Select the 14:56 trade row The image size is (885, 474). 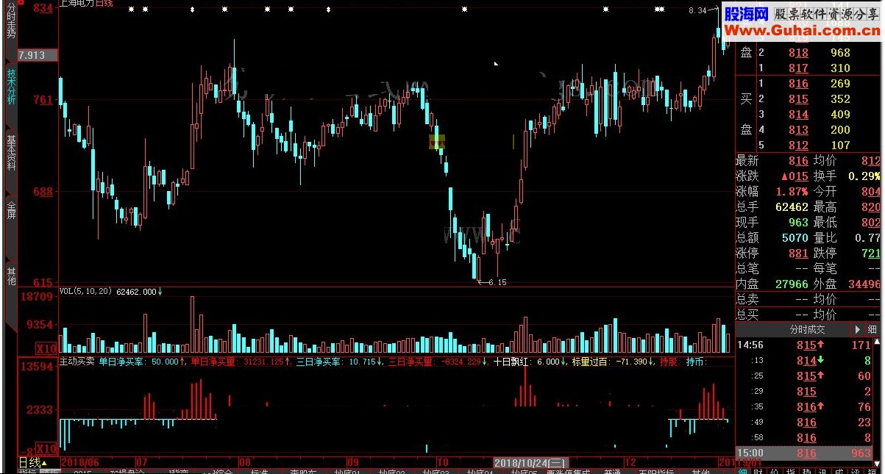coord(804,345)
